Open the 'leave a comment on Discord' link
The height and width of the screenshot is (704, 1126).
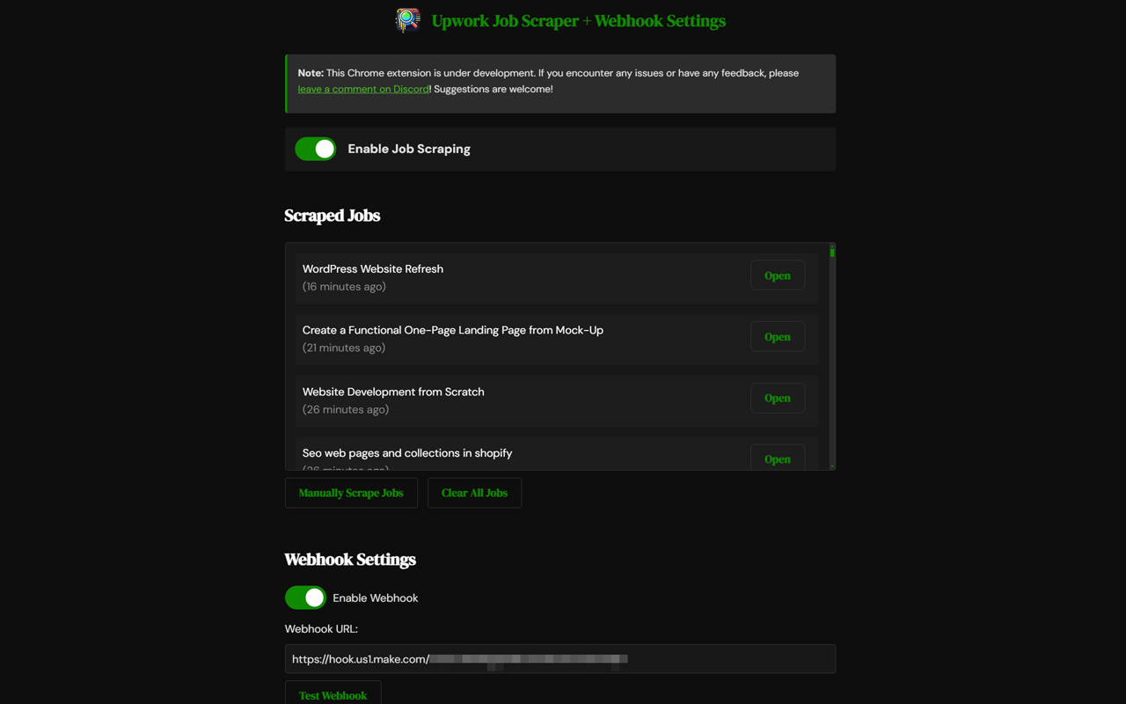(x=363, y=89)
